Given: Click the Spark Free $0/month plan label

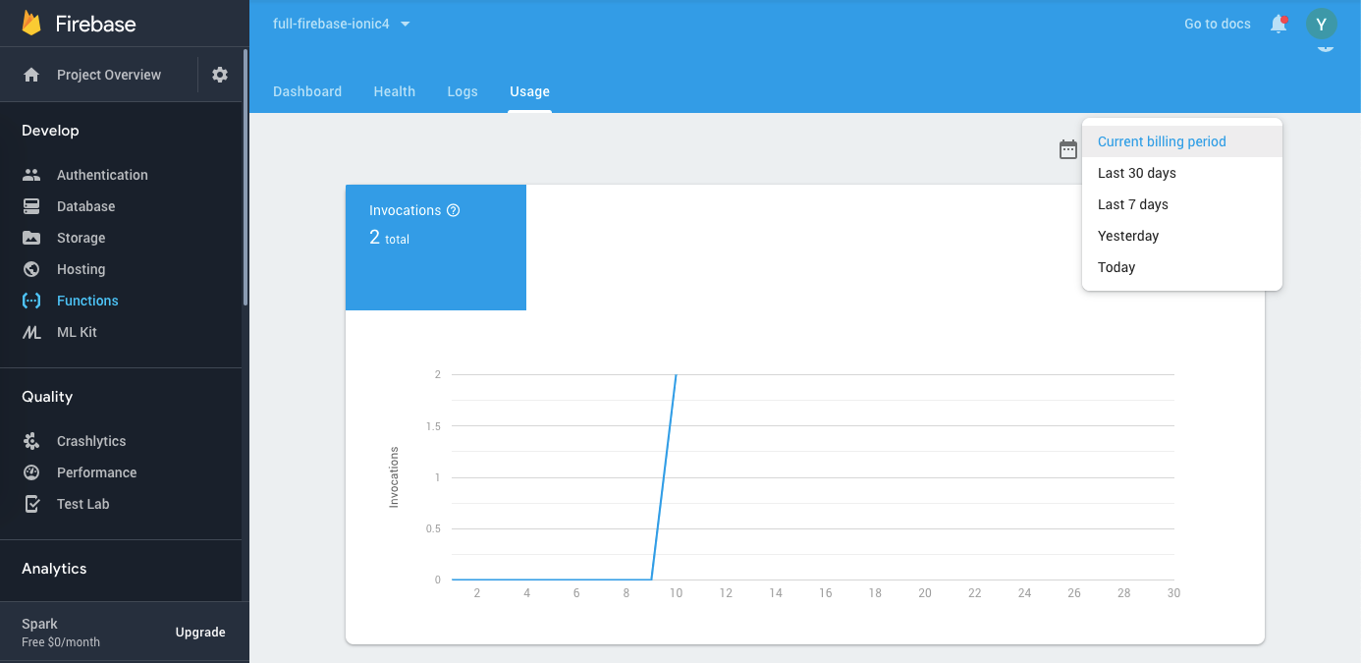Looking at the screenshot, I should (x=61, y=633).
